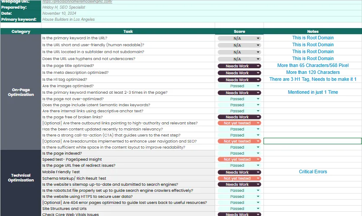Select the Task column header

[x=128, y=32]
